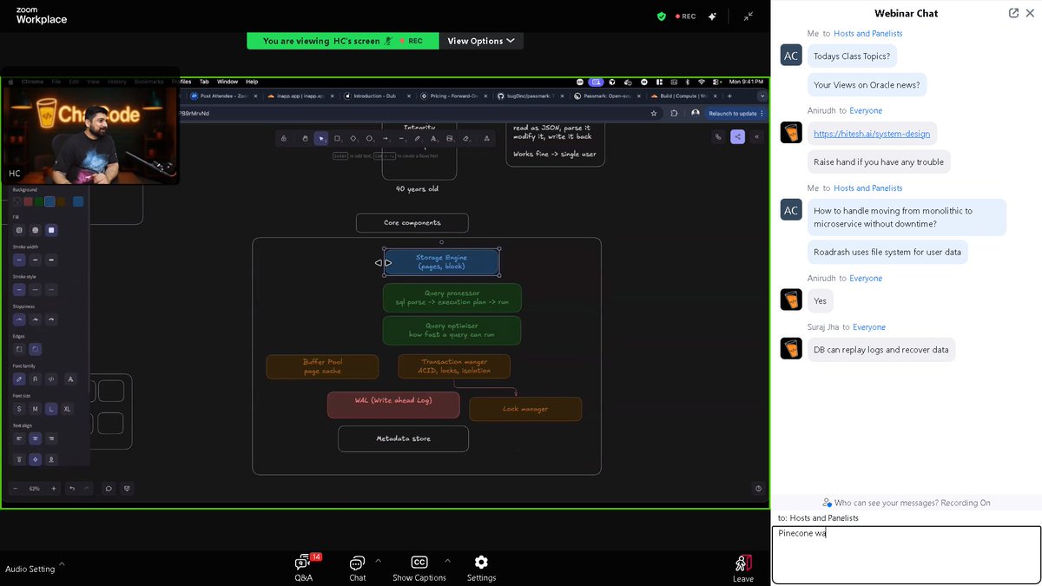The width and height of the screenshot is (1042, 586).
Task: Select round edges option
Action: pyautogui.click(x=35, y=349)
